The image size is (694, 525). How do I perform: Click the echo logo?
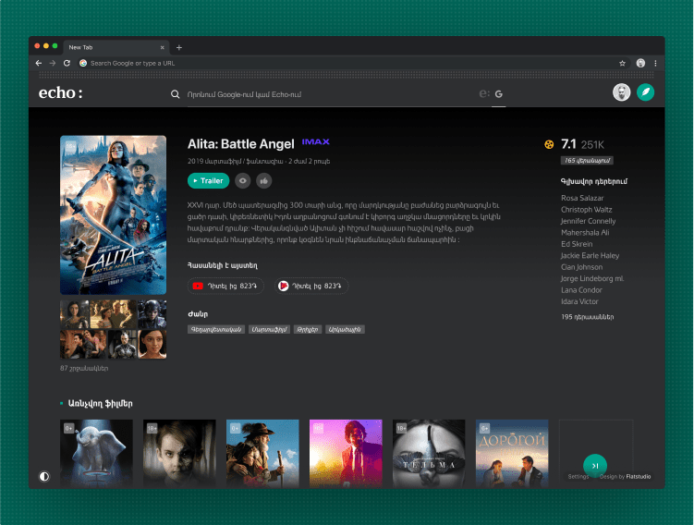tap(60, 92)
